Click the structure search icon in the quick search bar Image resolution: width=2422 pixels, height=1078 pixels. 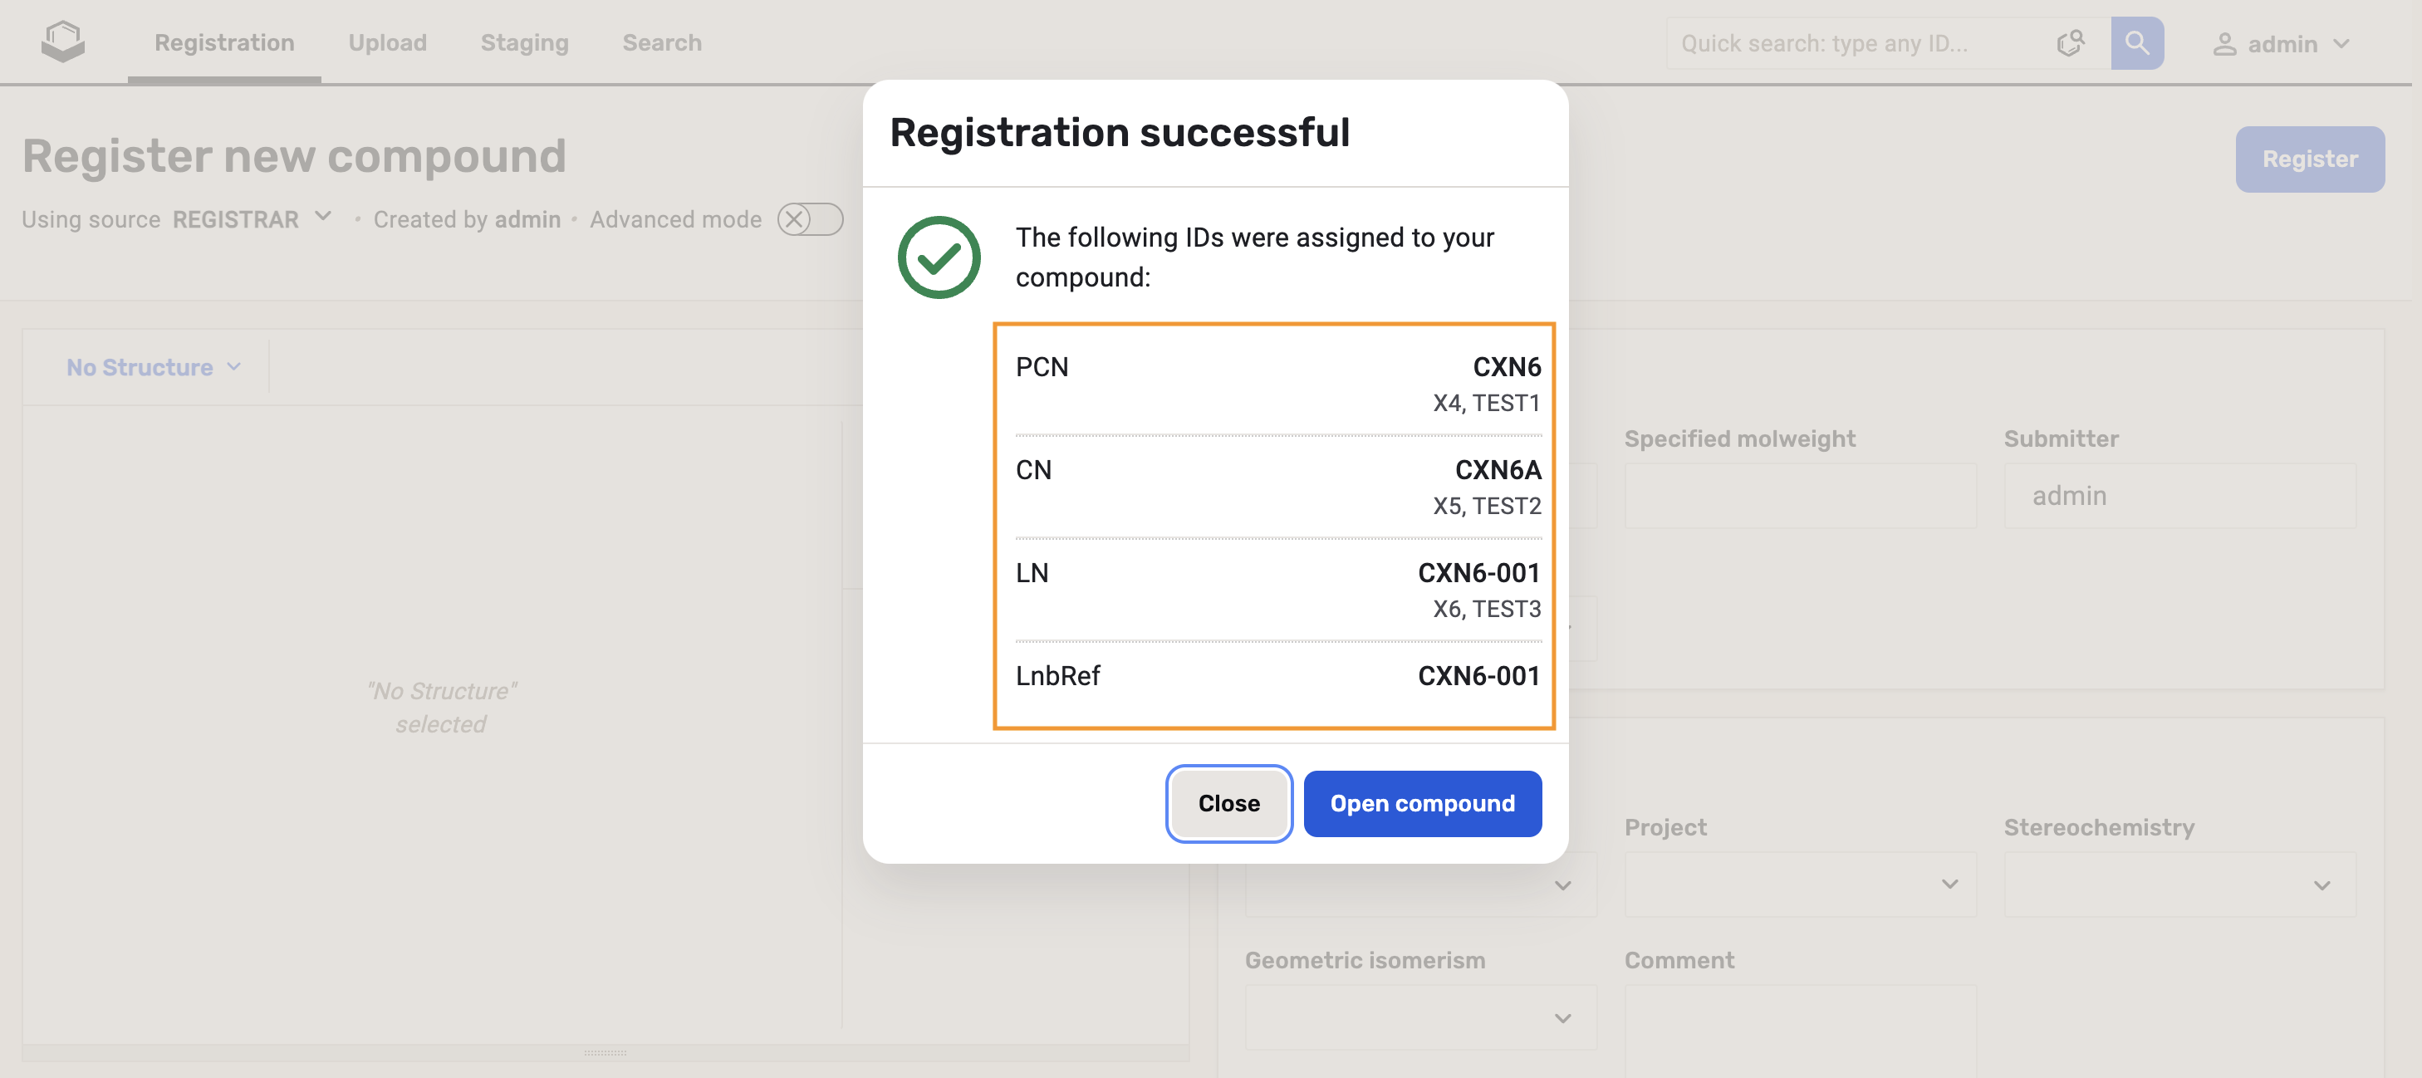coord(2070,43)
